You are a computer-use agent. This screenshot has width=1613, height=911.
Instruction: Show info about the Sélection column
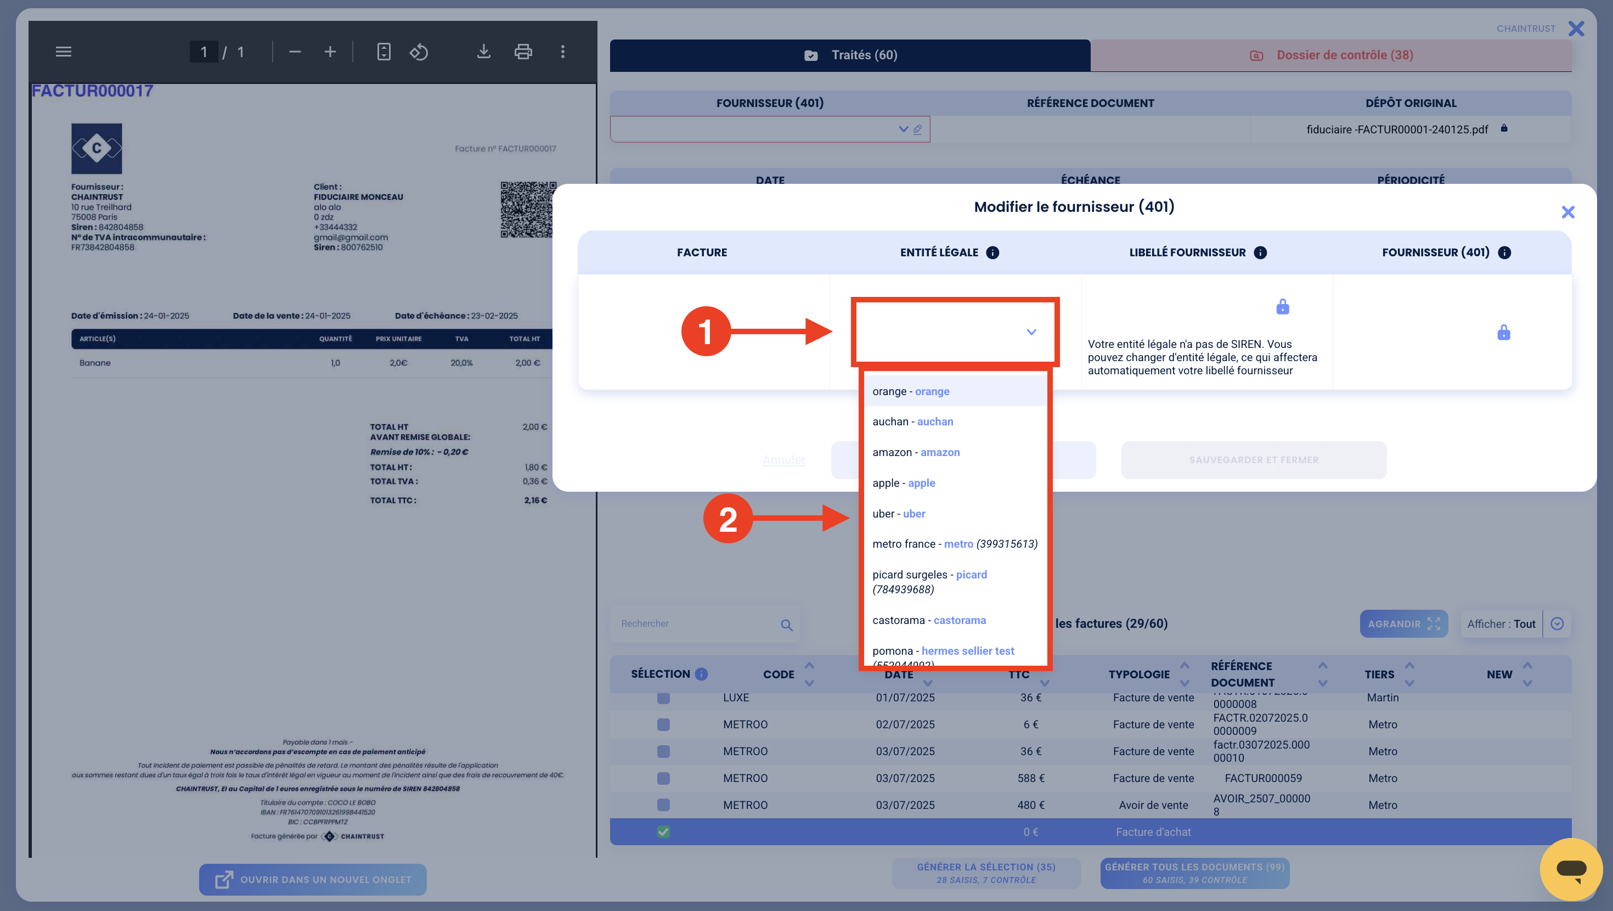coord(701,674)
